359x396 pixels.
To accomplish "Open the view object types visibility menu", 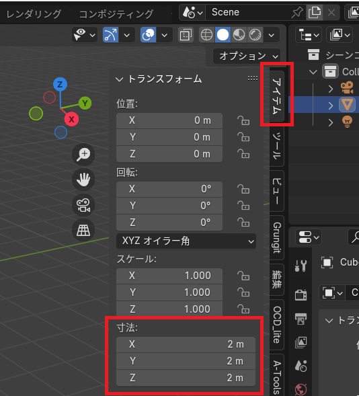I will click(85, 34).
